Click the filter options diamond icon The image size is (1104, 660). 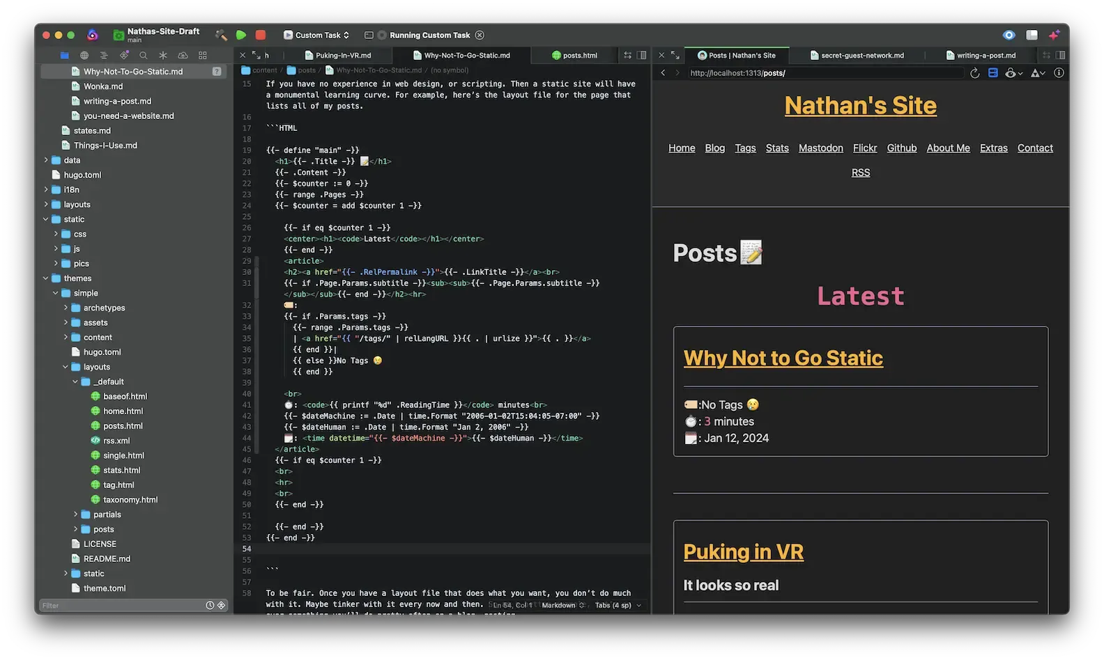pyautogui.click(x=222, y=606)
